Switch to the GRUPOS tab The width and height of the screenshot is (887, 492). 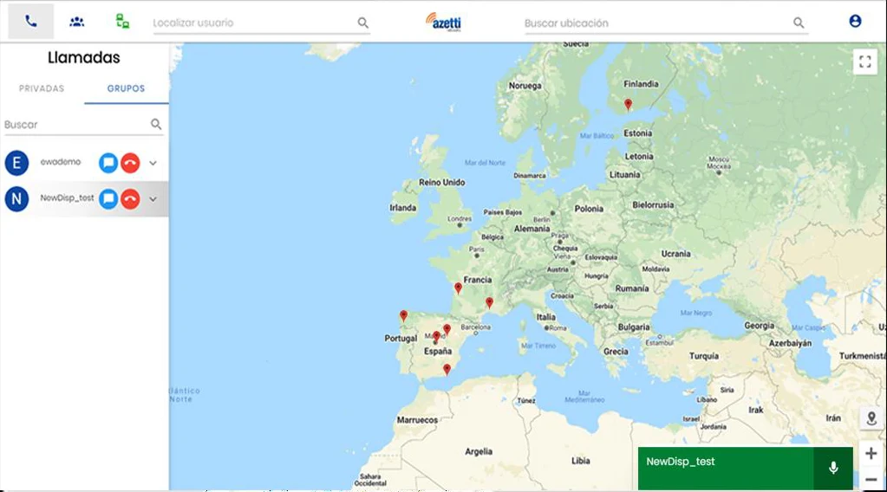pyautogui.click(x=126, y=88)
